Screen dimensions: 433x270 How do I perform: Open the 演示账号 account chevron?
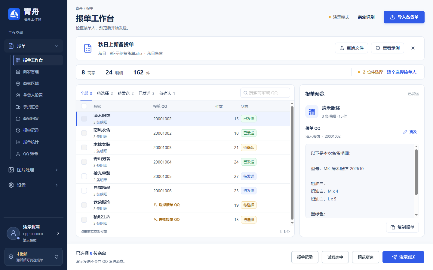coord(58,233)
